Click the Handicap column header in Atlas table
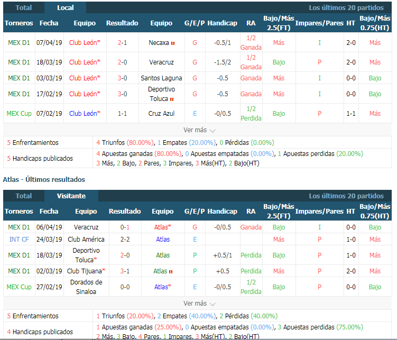397x340 pixels. tap(223, 212)
